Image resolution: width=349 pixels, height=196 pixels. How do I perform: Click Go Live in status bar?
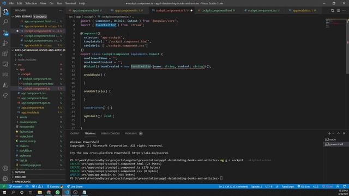coord(303,186)
